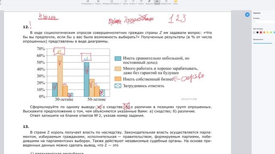Choose the yellow outline colour swatch

268,33
